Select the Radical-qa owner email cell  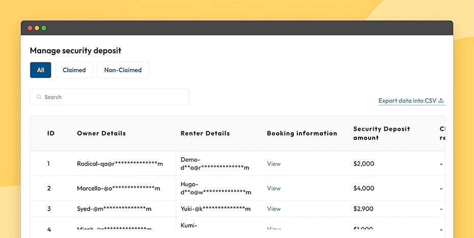click(120, 164)
